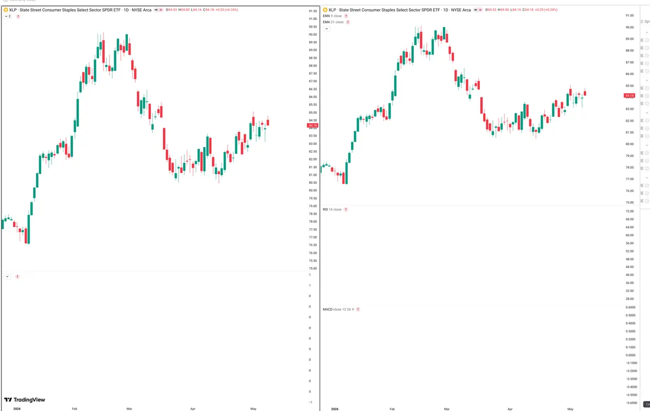Click the 'Feb' label on the left chart's time axis

pos(74,409)
